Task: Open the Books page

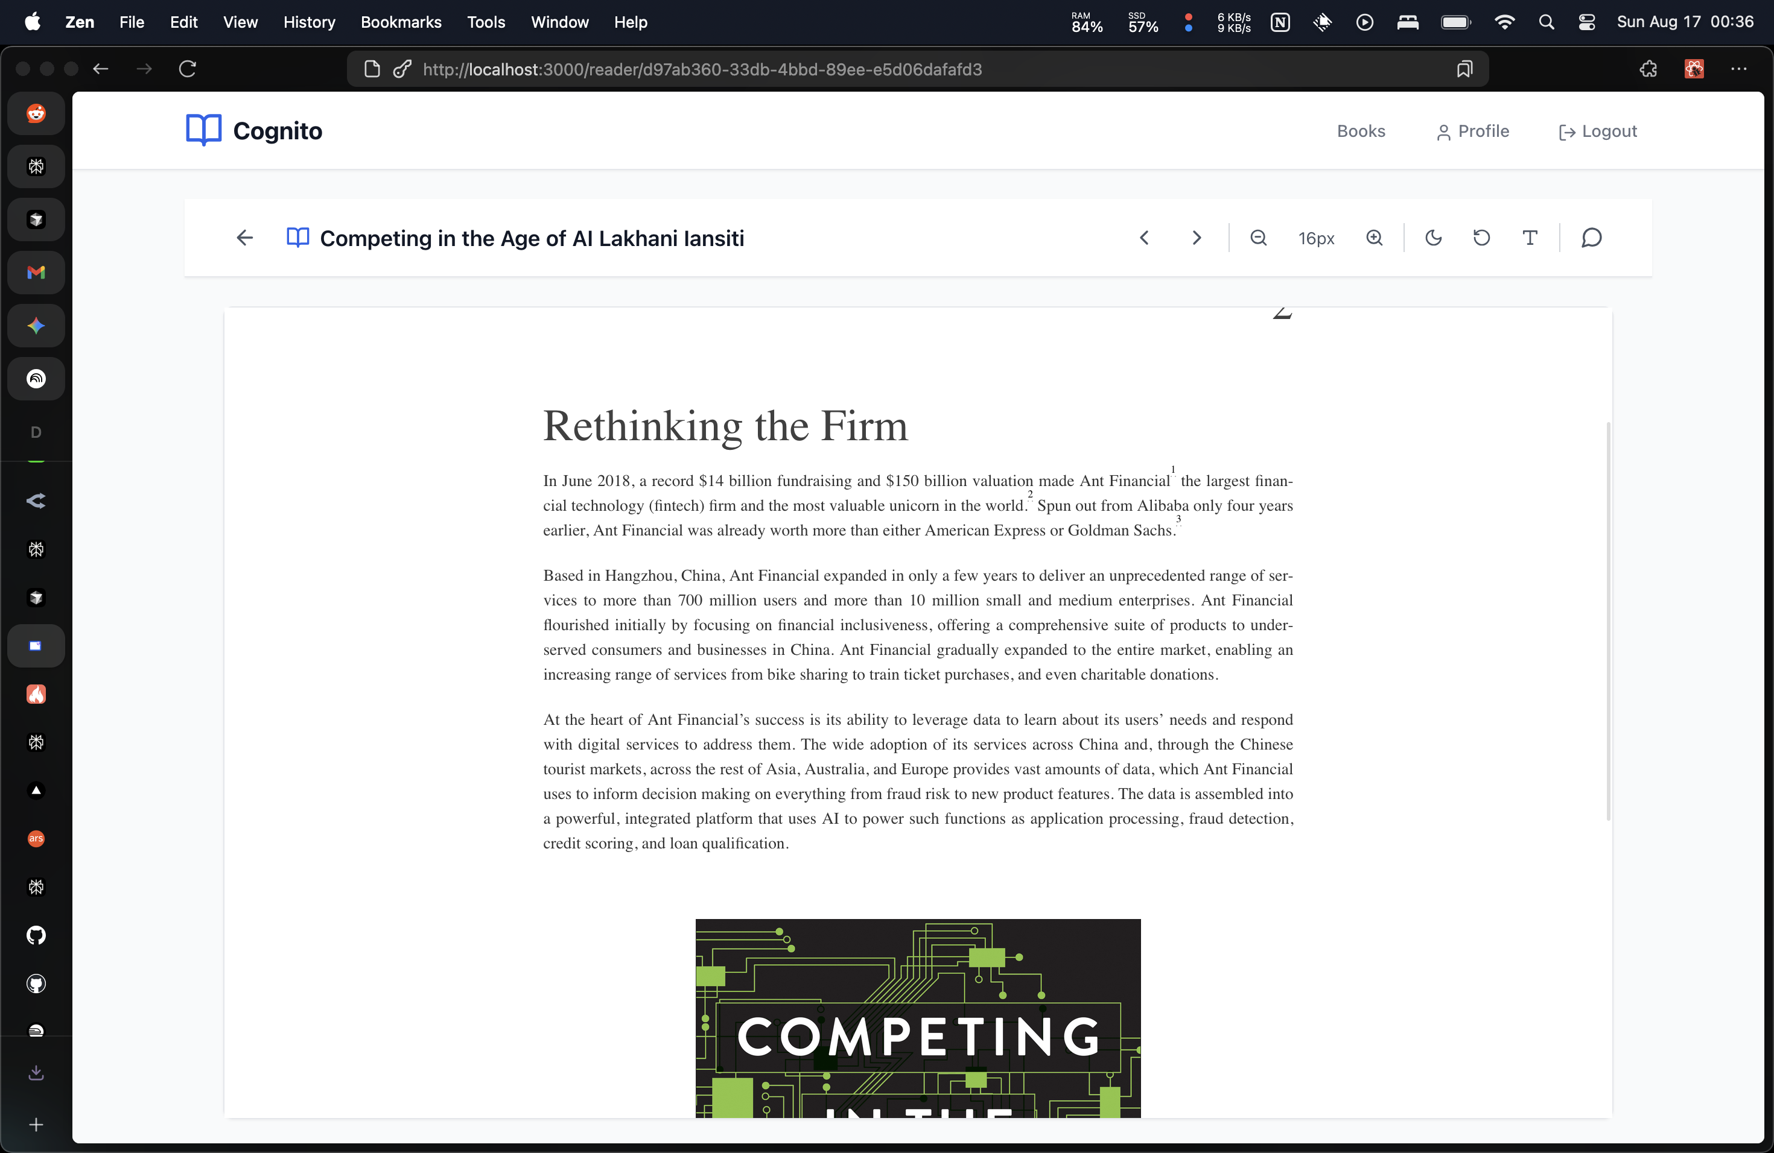Action: click(1360, 131)
